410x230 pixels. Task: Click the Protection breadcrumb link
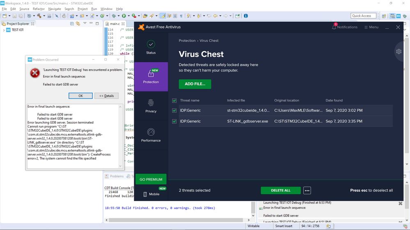187,41
